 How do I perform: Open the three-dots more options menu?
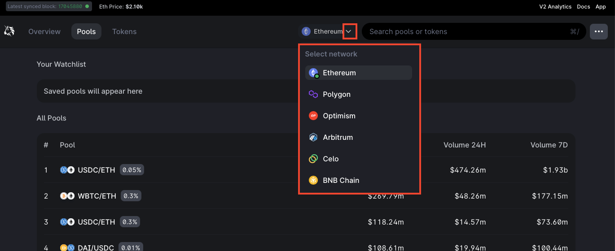coord(598,31)
